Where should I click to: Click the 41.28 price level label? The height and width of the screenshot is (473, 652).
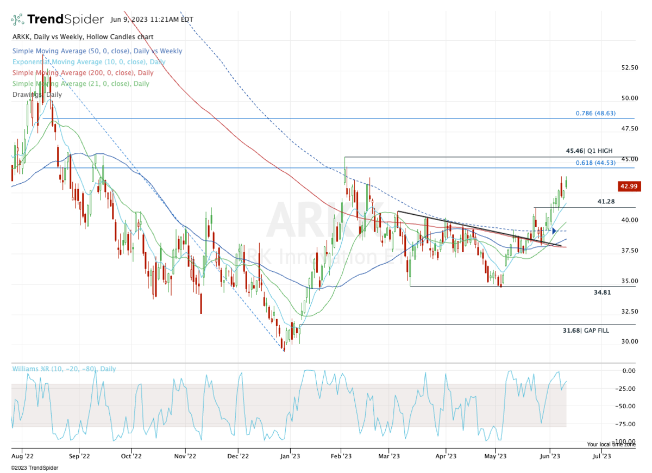click(606, 202)
